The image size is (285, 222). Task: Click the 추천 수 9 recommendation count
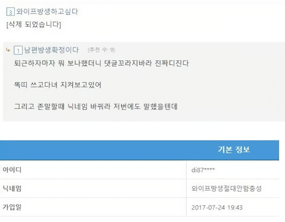101,50
